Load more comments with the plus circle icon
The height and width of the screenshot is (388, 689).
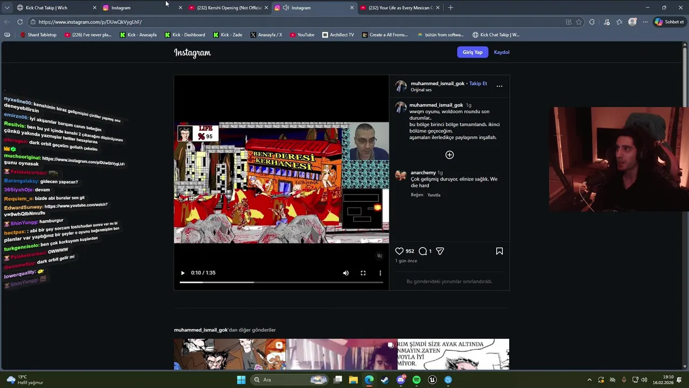(449, 155)
